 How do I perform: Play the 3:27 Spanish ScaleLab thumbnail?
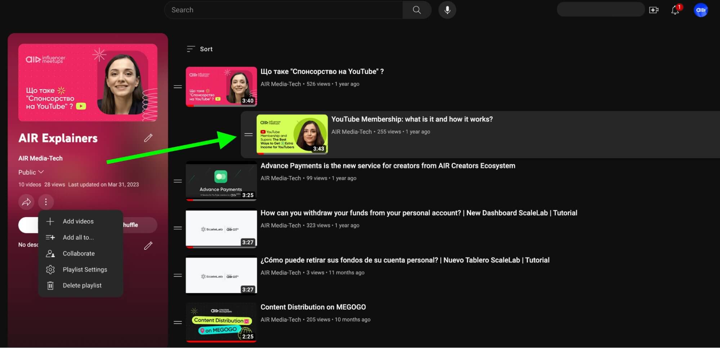coord(221,275)
